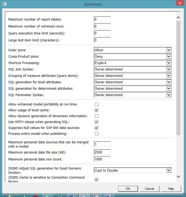This screenshot has height=197, width=186.
Task: Click the Maximum personal data file size field
Action: pyautogui.click(x=102, y=152)
